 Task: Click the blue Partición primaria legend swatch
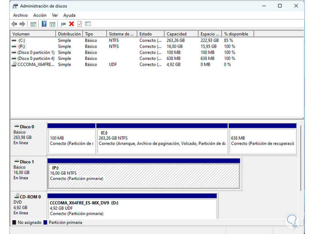tap(45, 222)
